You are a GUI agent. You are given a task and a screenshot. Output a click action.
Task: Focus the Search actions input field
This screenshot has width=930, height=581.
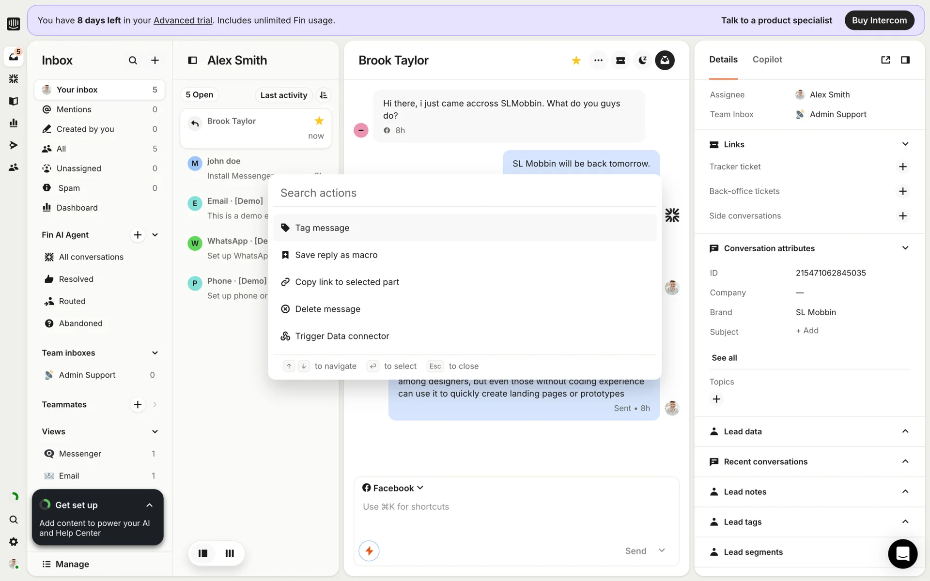pos(464,193)
